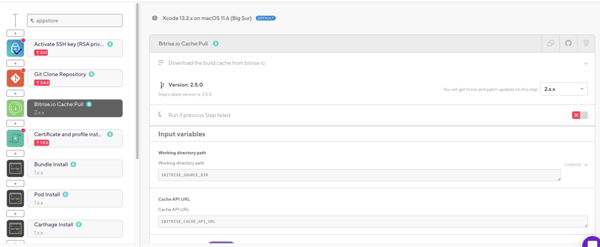Viewport: 600px width, 247px height.
Task: Click the Git Clone Repository step icon
Action: click(x=15, y=78)
